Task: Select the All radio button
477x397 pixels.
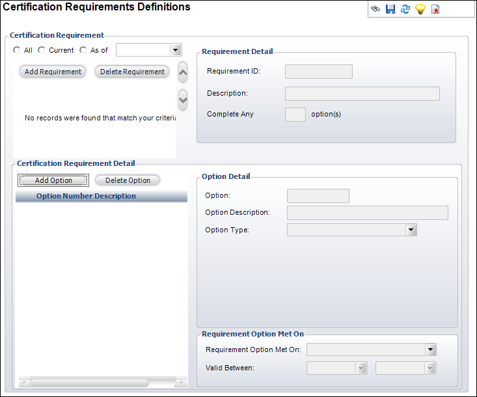Action: pos(17,50)
